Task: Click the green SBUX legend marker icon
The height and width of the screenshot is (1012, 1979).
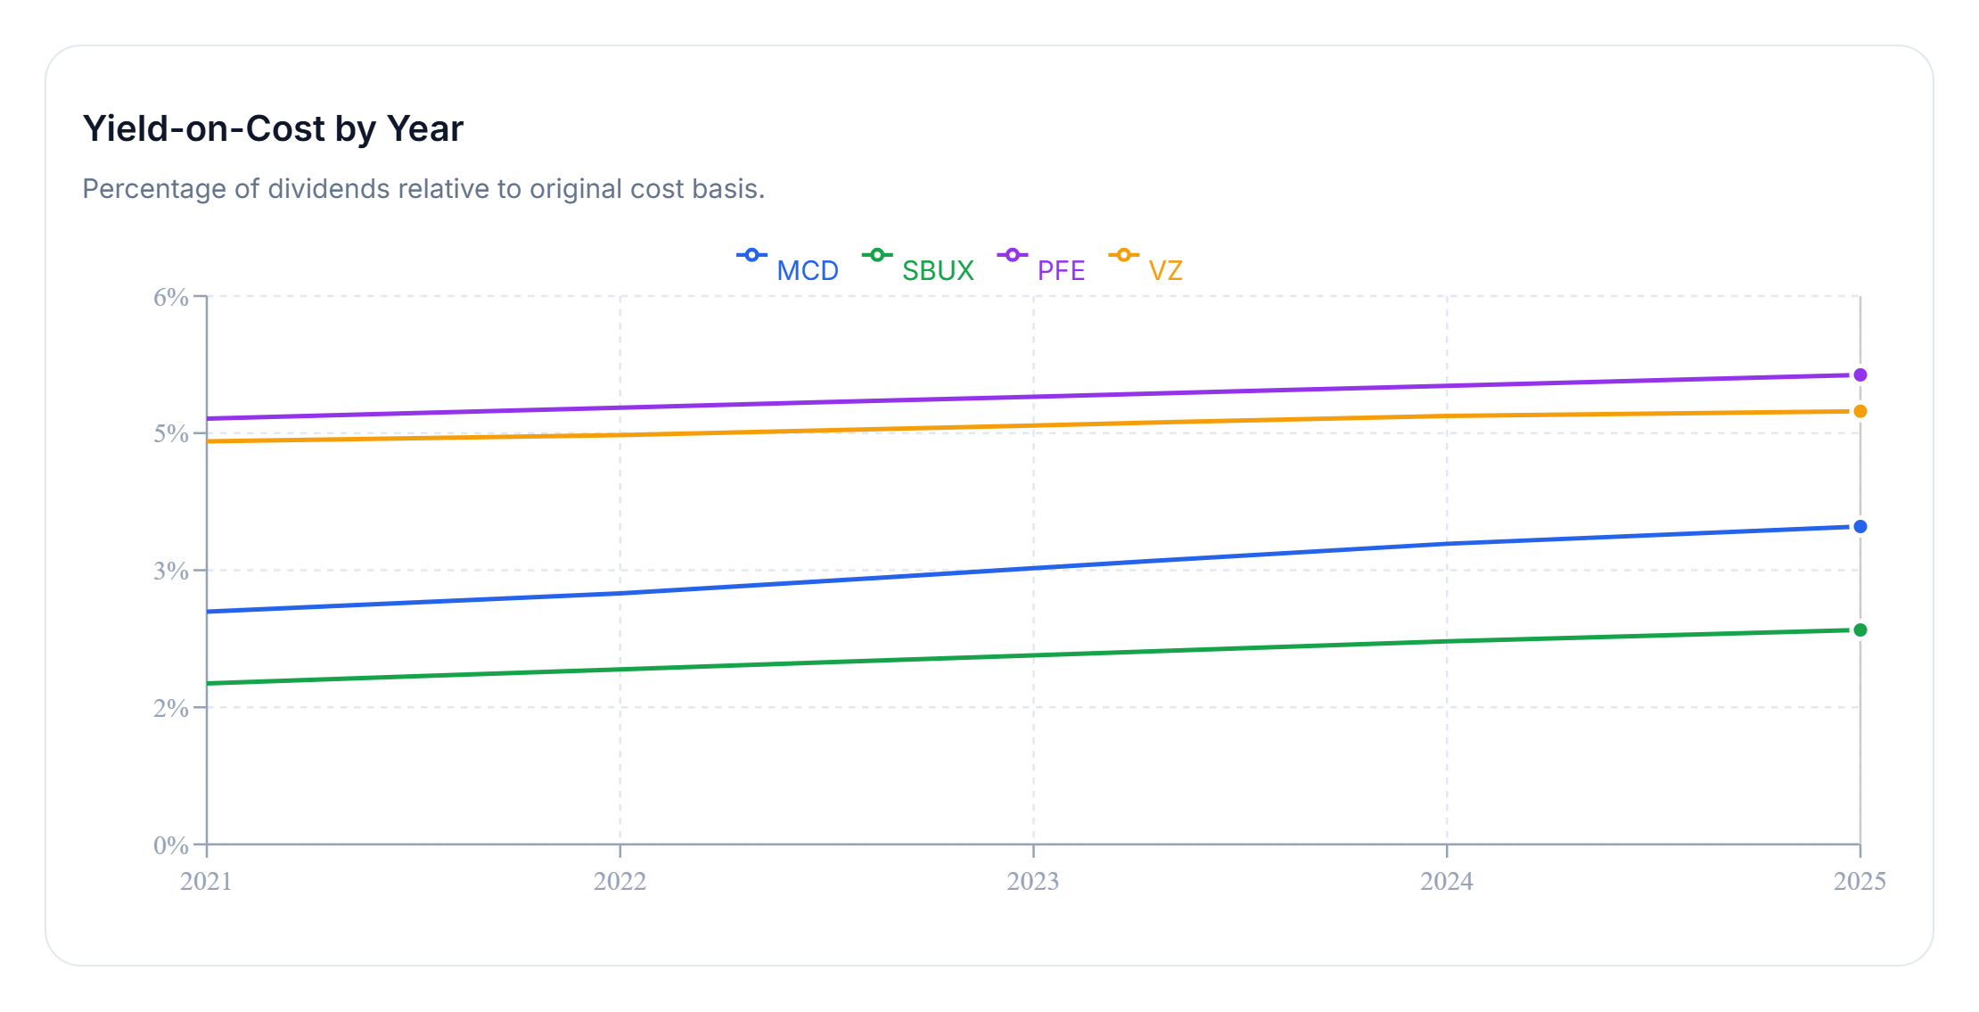Action: pos(877,256)
